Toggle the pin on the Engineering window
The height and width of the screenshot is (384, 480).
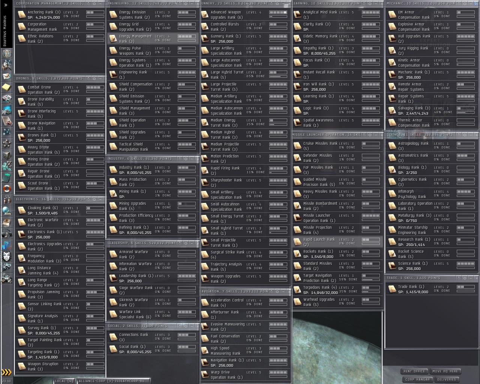click(180, 3)
